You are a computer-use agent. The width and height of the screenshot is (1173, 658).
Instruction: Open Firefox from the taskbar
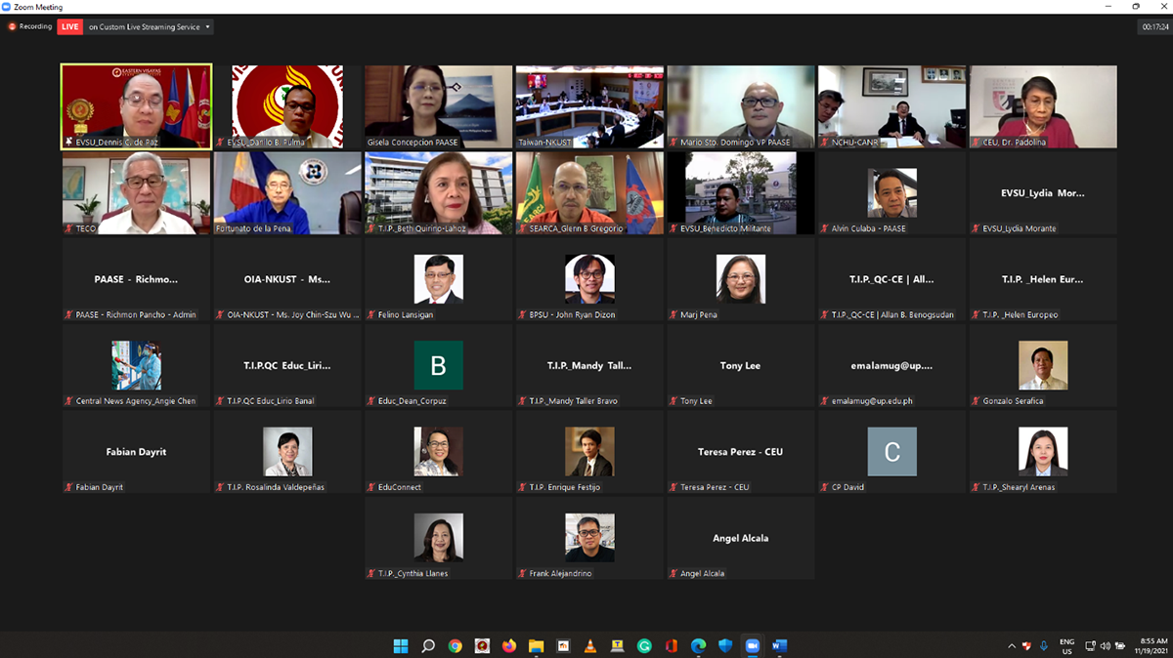(x=509, y=645)
